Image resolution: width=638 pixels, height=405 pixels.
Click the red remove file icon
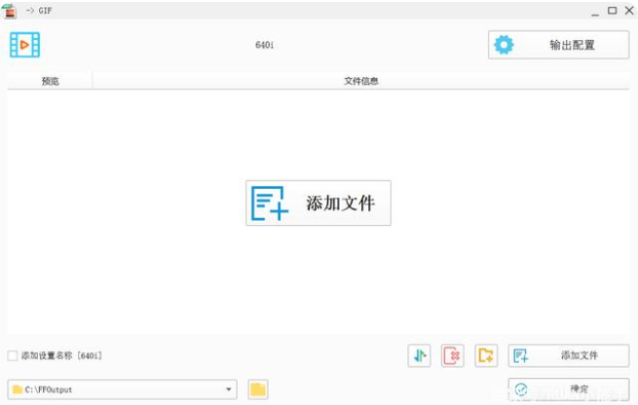[452, 355]
